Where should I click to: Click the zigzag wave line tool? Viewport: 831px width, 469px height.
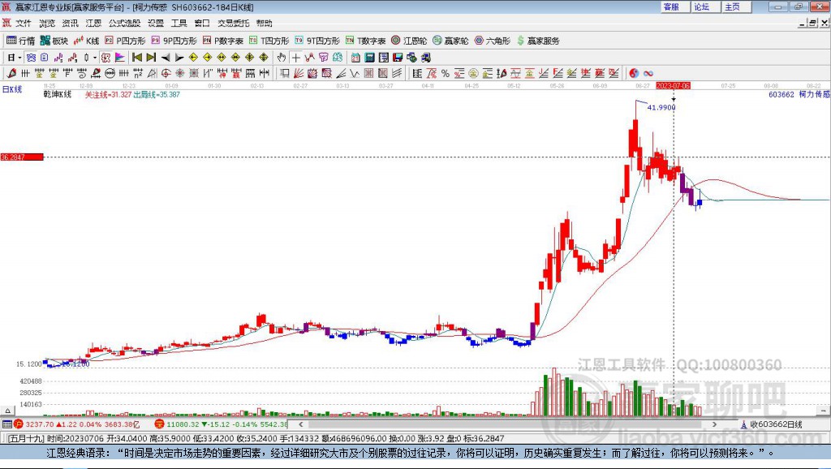[x=355, y=74]
